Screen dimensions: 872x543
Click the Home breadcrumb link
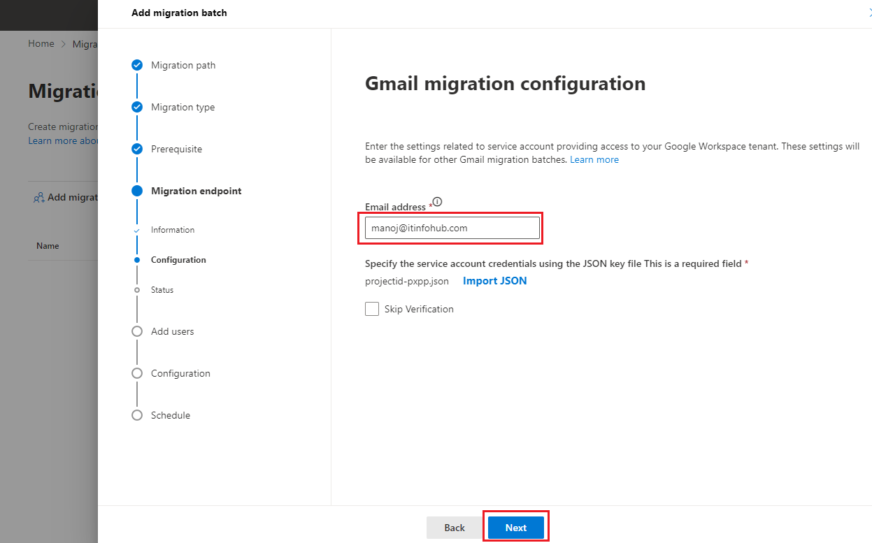pyautogui.click(x=41, y=43)
